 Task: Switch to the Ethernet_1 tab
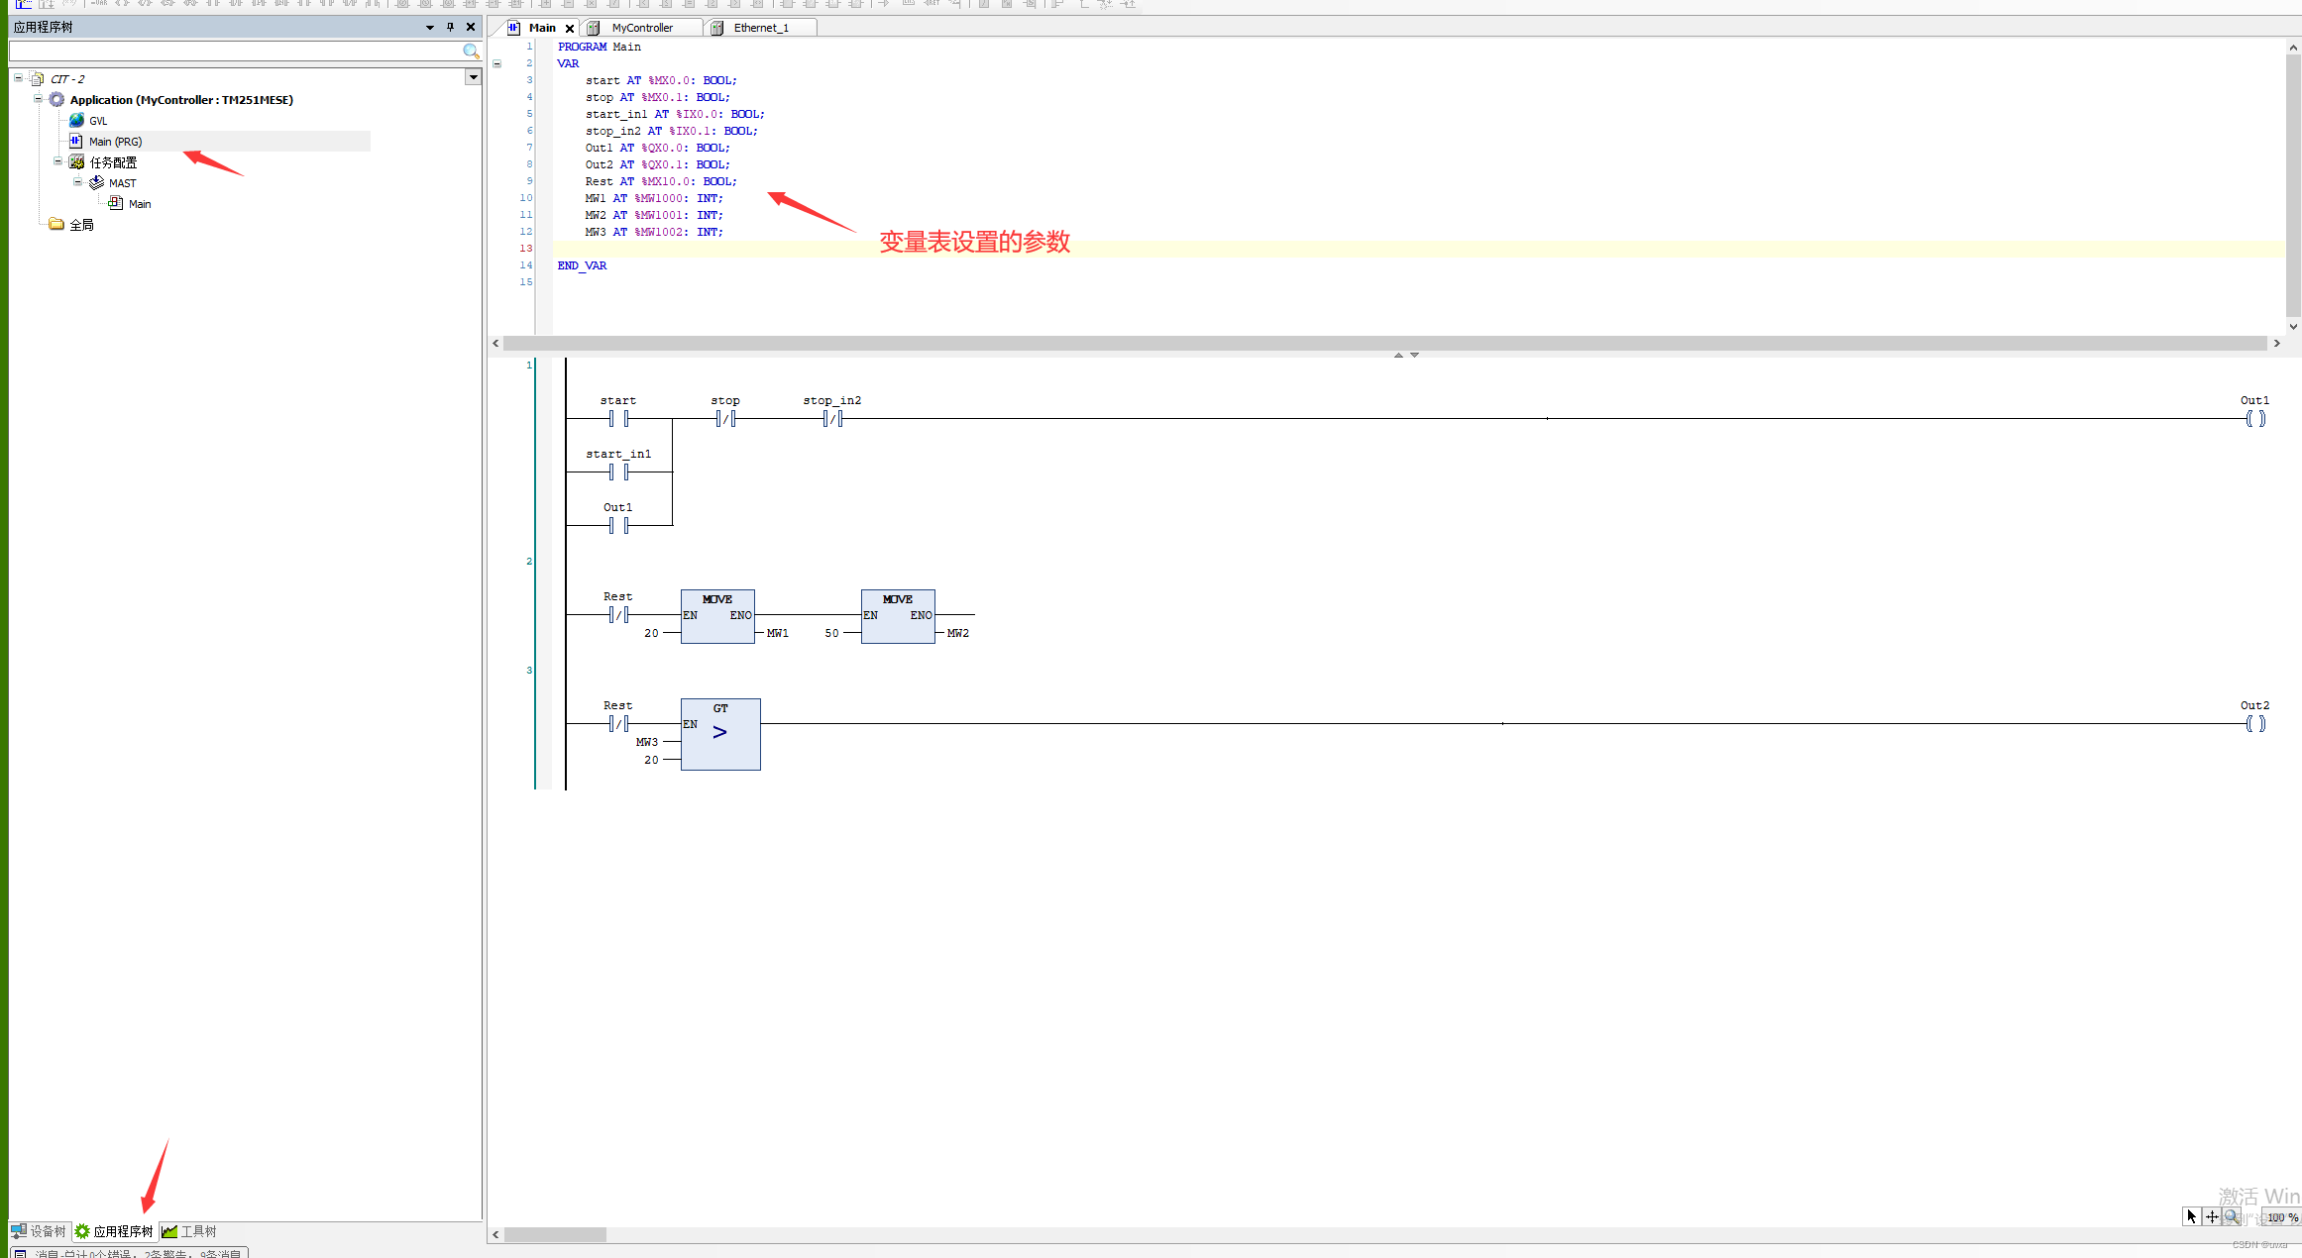760,27
